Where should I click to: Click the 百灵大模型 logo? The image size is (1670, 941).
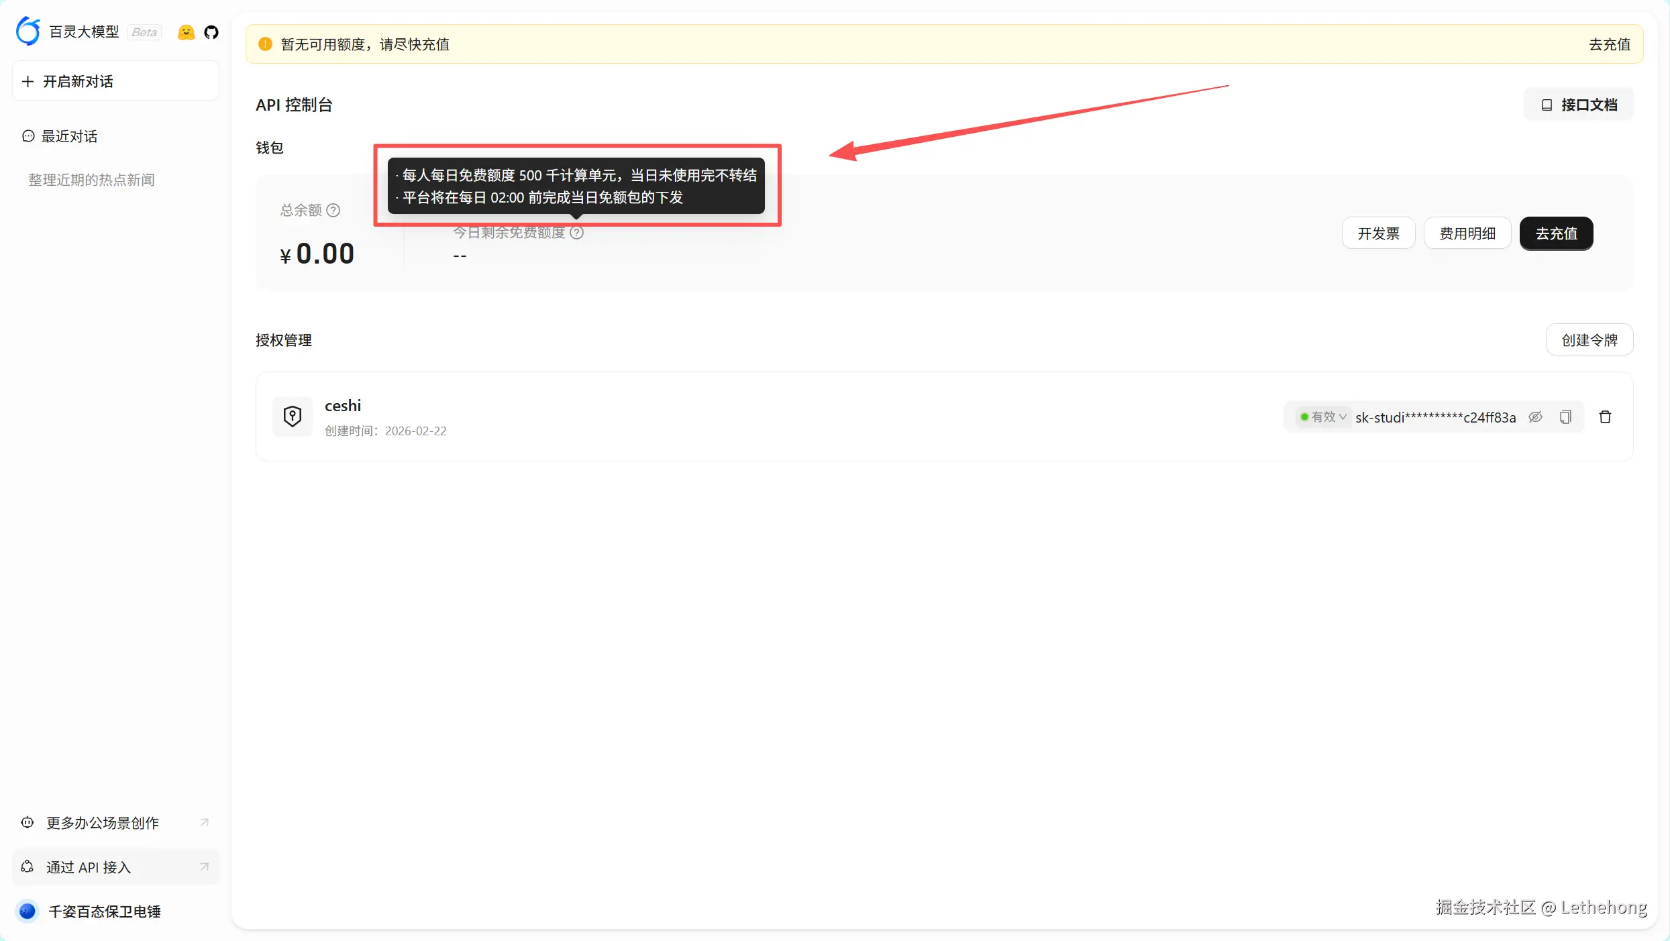coord(28,32)
